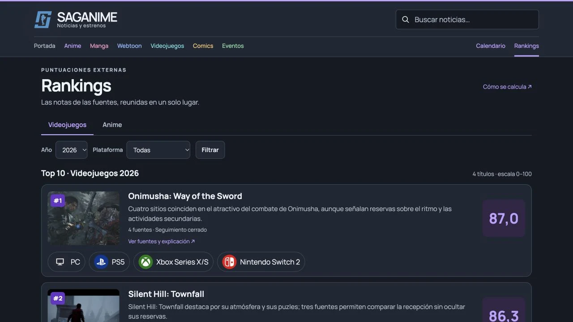Click the 86,3 score for Silent Hill
This screenshot has width=573, height=322.
504,310
